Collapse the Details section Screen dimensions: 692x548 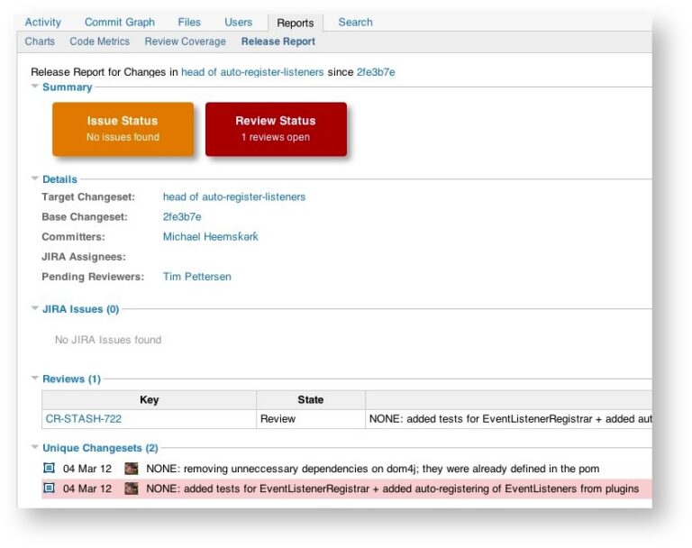(35, 178)
